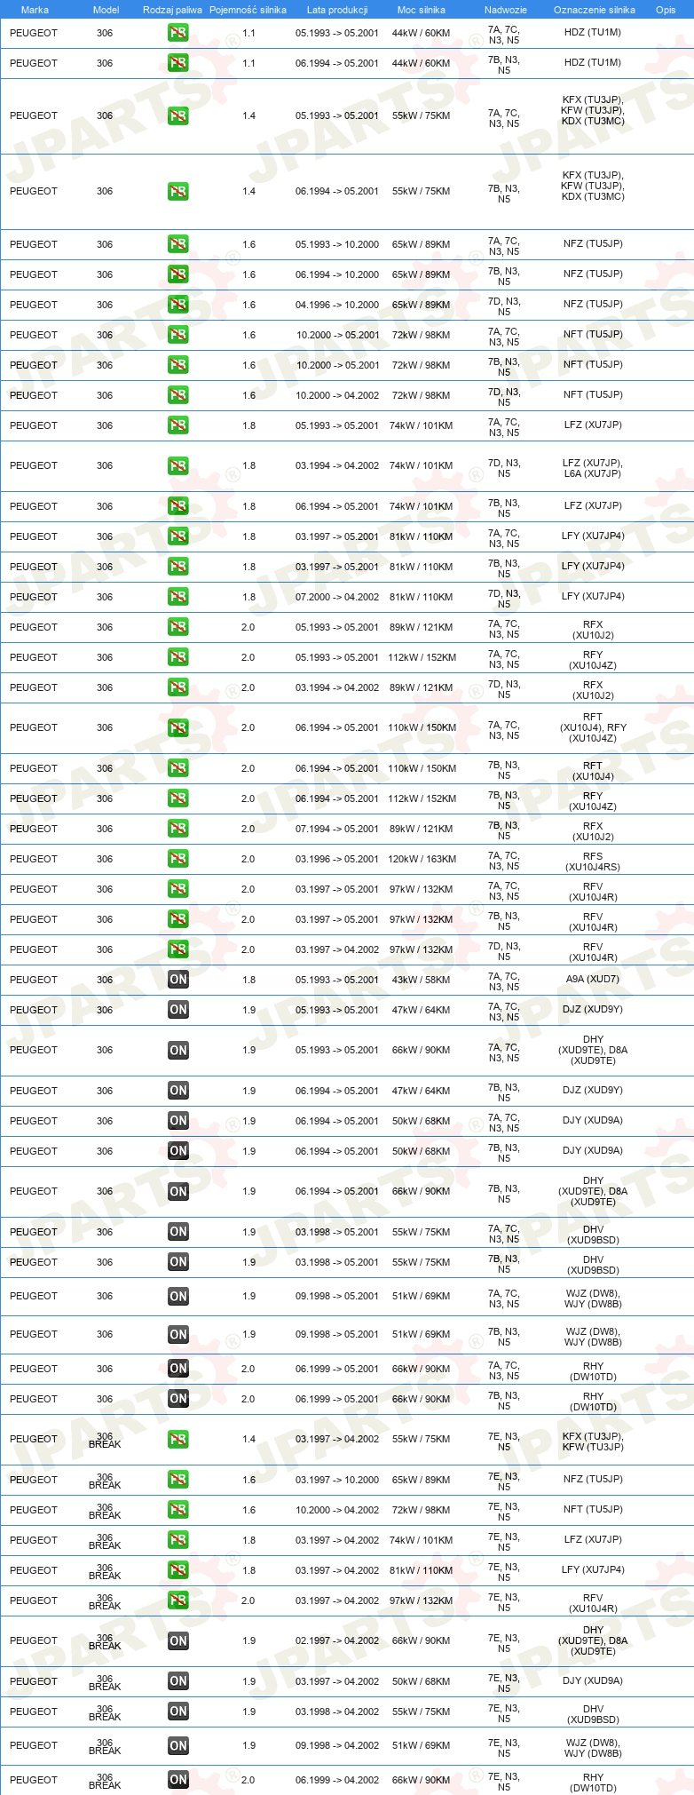The height and width of the screenshot is (1795, 694).
Task: Click the petrol icon in the 07.2000 -> 04.2002 row
Action: 178,597
